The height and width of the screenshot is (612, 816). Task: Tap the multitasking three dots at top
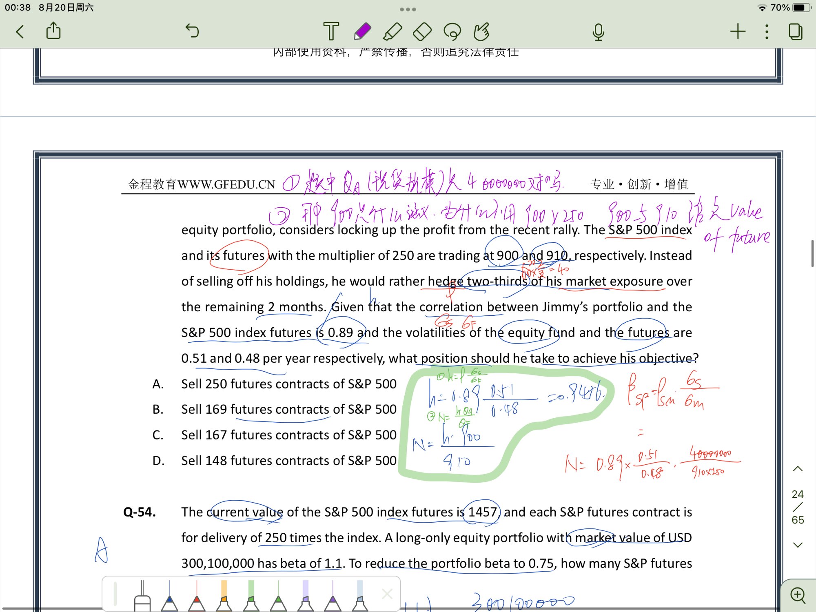[x=408, y=9]
